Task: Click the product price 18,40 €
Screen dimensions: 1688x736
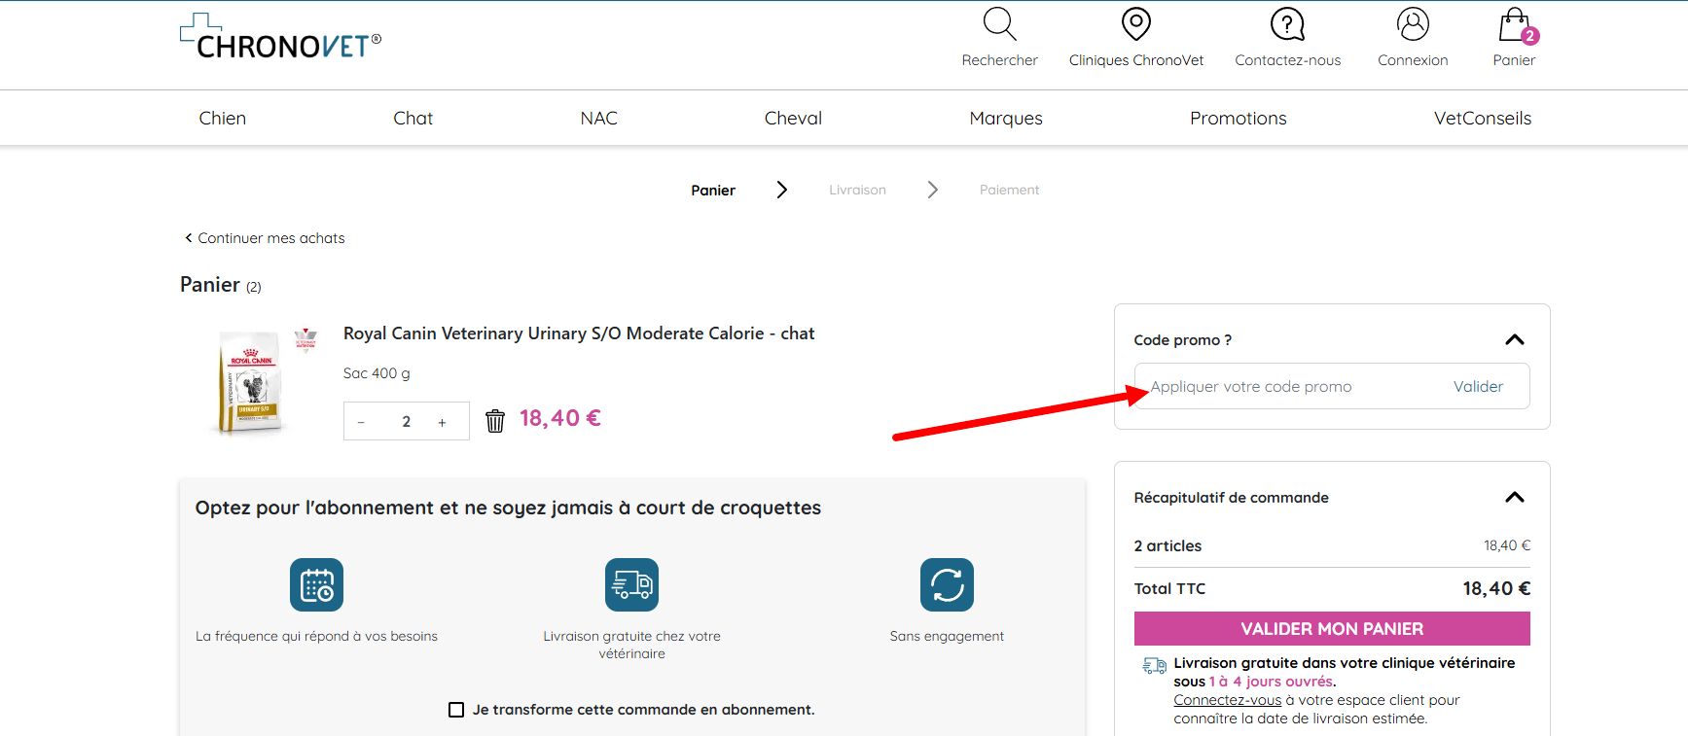Action: point(560,418)
